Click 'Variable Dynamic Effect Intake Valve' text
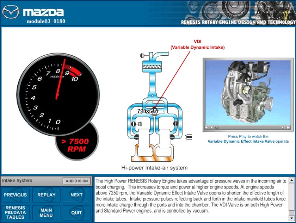Image resolution: width=296 pixels, height=223 pixels. [241, 141]
